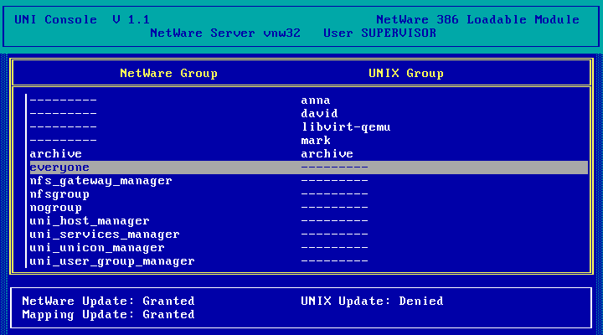
Task: Select the NetWare group archive
Action: click(56, 154)
